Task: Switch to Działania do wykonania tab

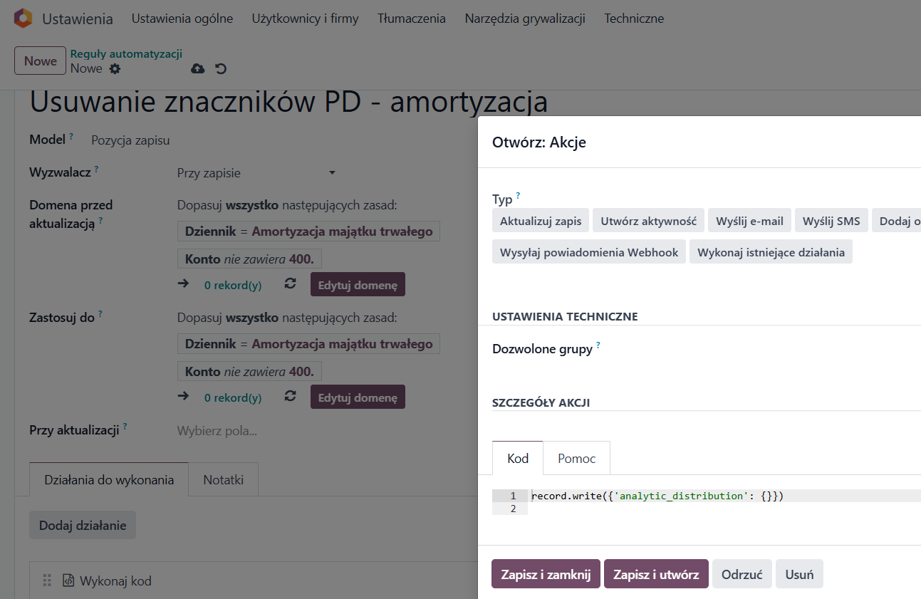Action: [x=109, y=479]
